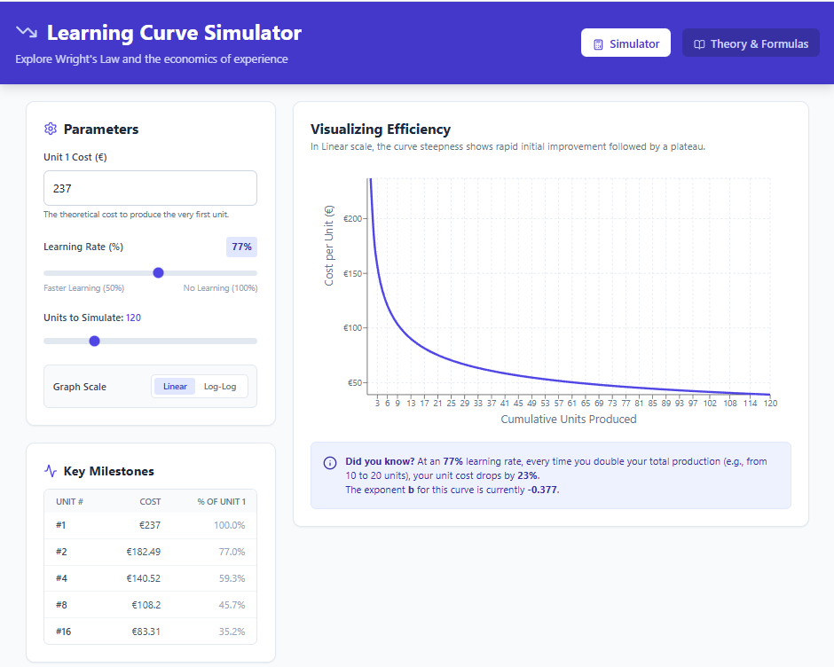Click the 100.0% percentage cell
This screenshot has width=834, height=667.
(x=230, y=525)
